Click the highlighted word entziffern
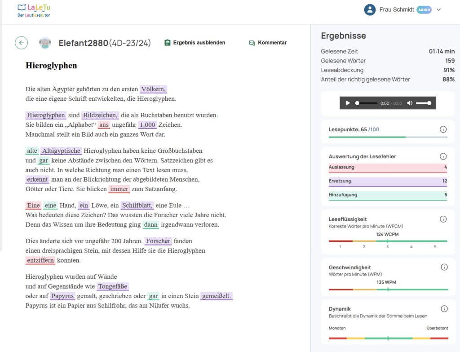The width and height of the screenshot is (460, 352). 40,260
